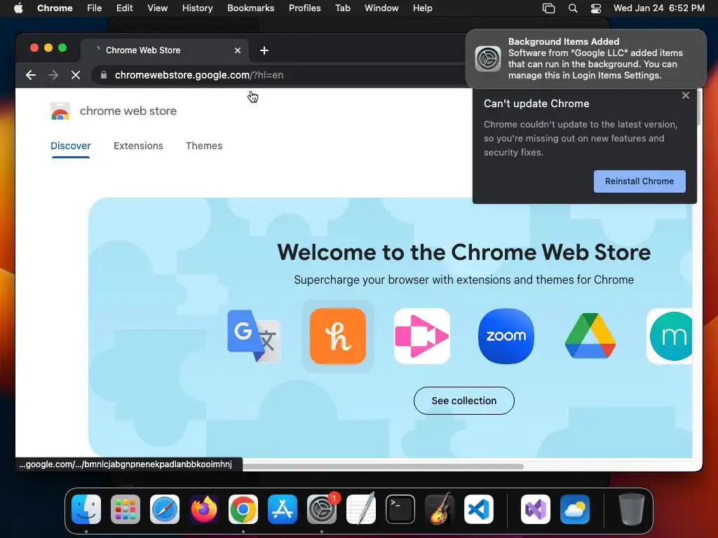Open the Google Translate extension icon

254,336
